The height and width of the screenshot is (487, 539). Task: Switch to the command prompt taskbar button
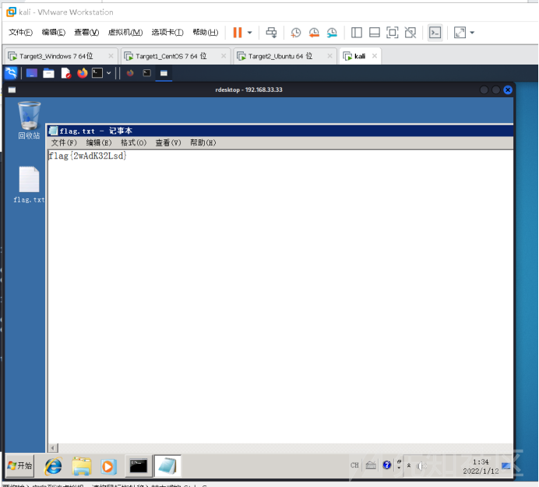click(139, 467)
